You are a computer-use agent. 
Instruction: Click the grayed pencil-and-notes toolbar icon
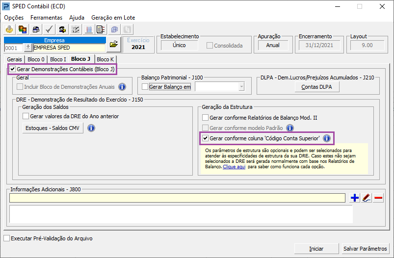[x=76, y=29]
